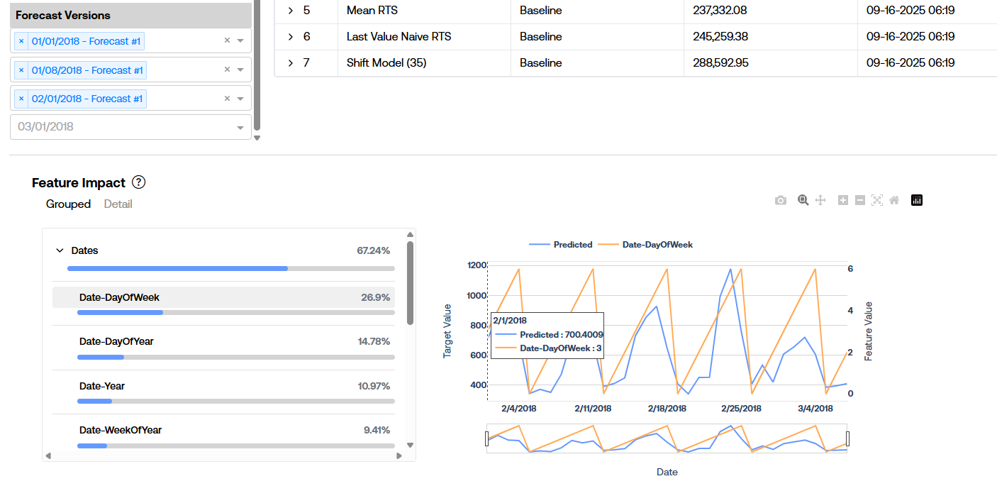Image resolution: width=997 pixels, height=486 pixels.
Task: Click the zoom in plus icon
Action: [x=843, y=201]
